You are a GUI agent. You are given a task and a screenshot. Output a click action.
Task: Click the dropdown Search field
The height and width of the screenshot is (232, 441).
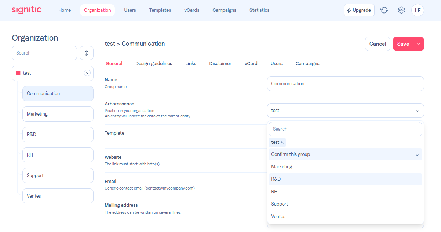[x=346, y=129]
